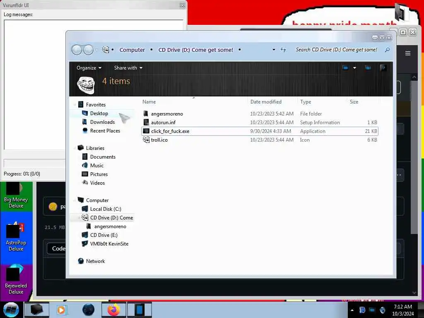Click the search magnifier icon

click(x=387, y=50)
